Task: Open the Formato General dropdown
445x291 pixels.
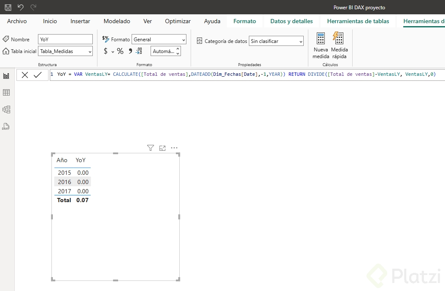Action: pos(159,40)
